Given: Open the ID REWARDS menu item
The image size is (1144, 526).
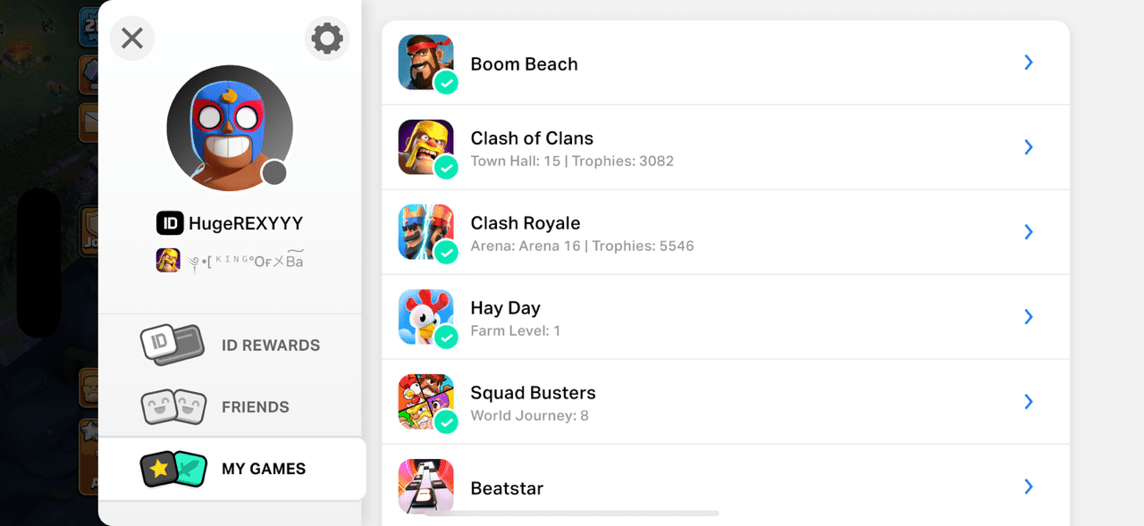Looking at the screenshot, I should [230, 345].
